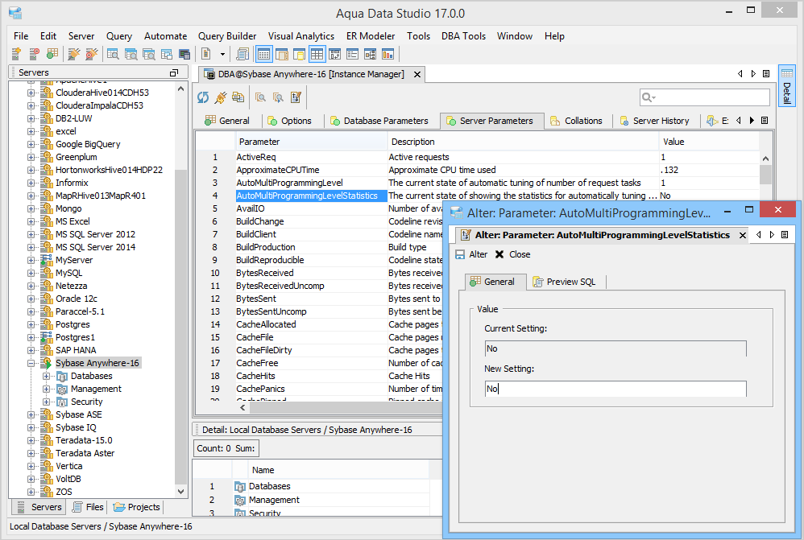Collapse the Sybase Anywhere-16 tree node
The width and height of the screenshot is (804, 540).
click(x=31, y=363)
